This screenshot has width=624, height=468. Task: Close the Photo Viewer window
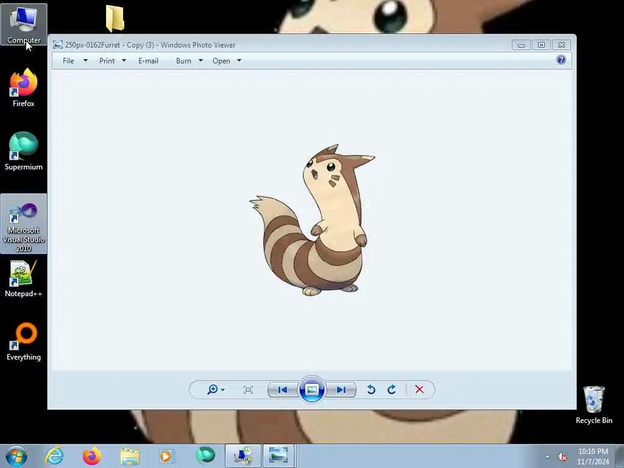coord(561,45)
